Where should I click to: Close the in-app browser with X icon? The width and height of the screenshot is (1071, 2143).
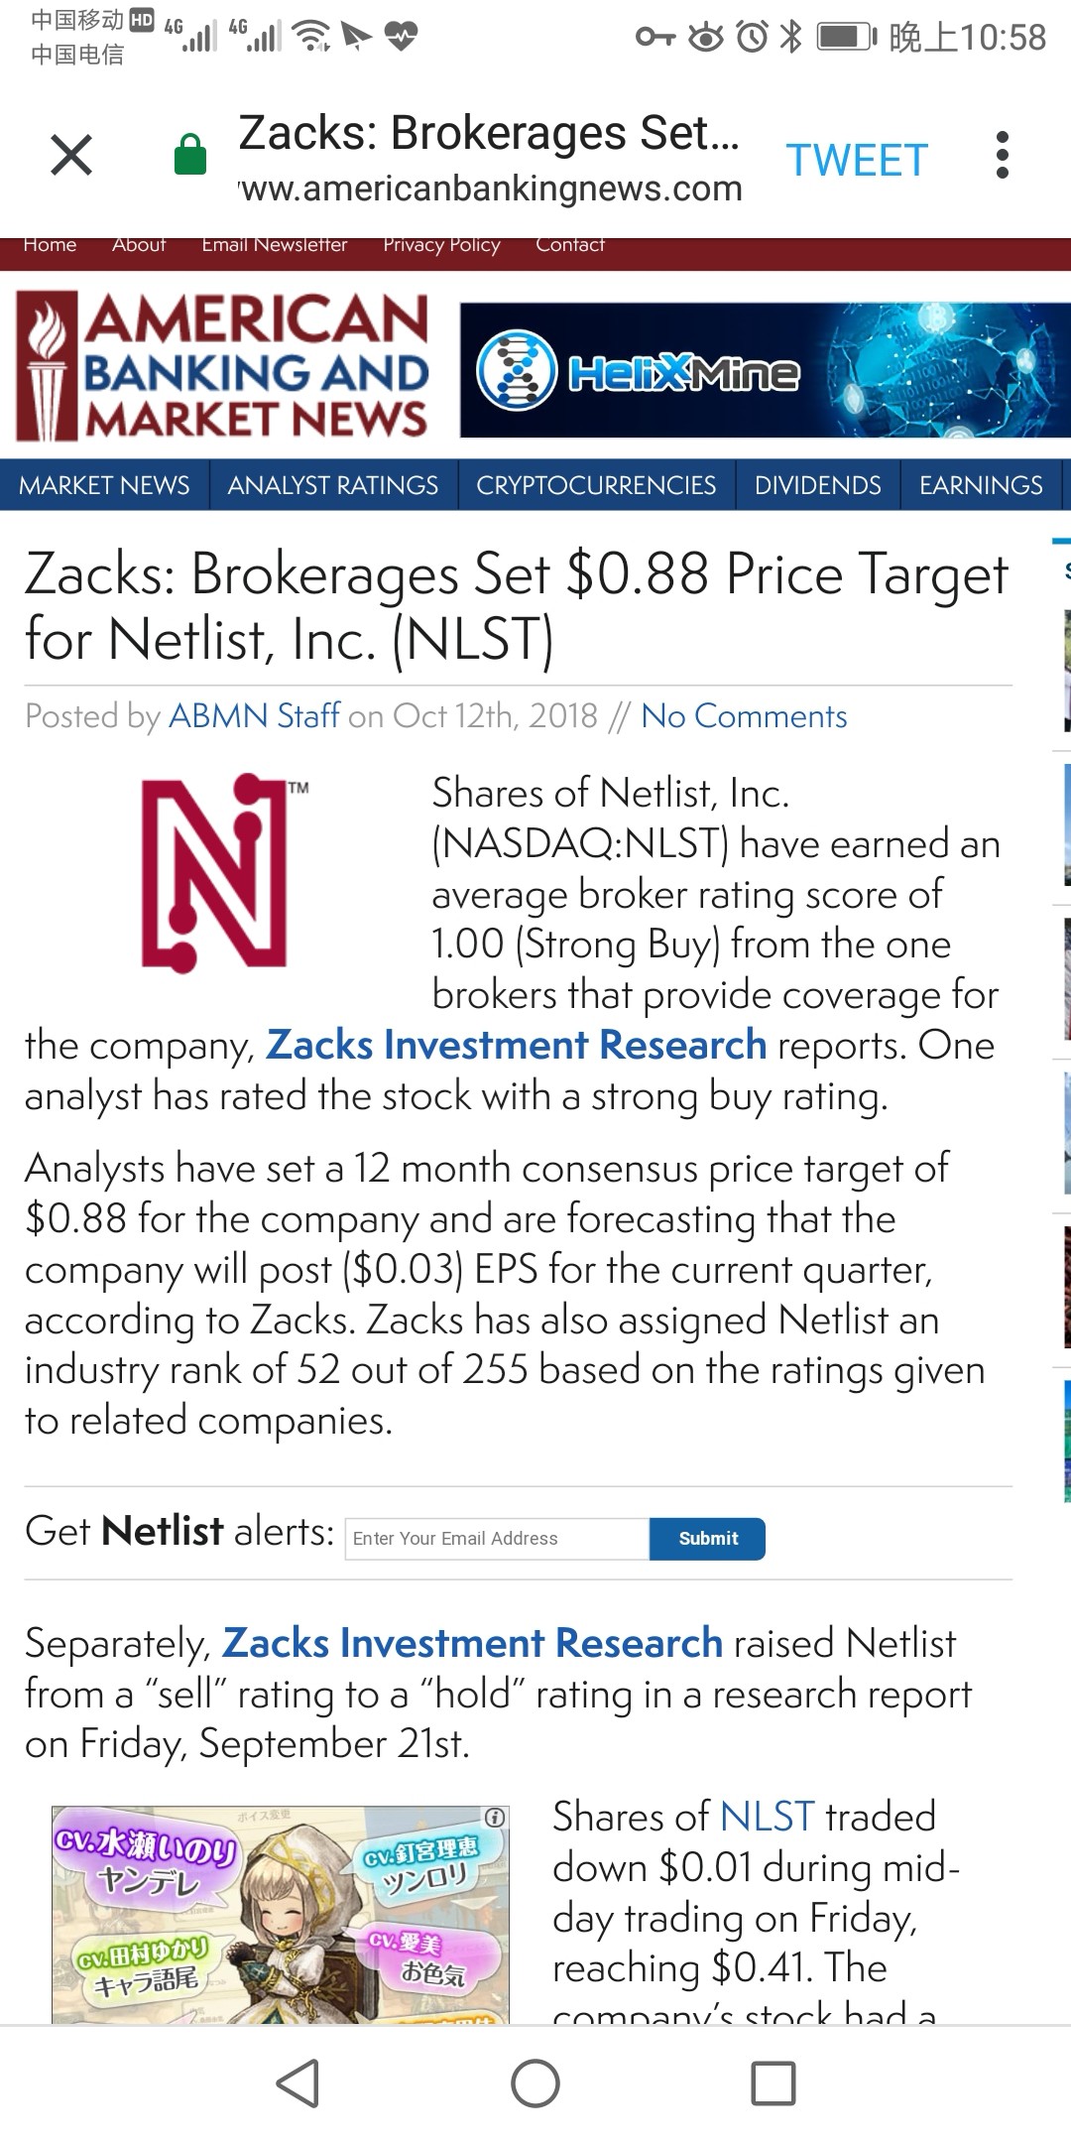71,156
